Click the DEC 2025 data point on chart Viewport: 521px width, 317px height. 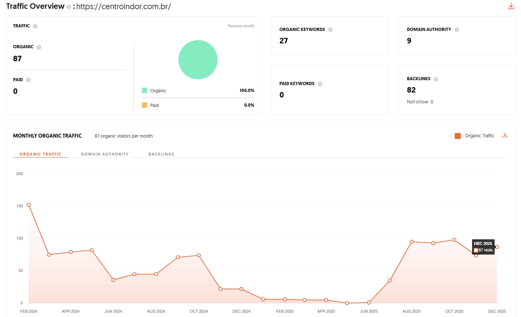[497, 247]
